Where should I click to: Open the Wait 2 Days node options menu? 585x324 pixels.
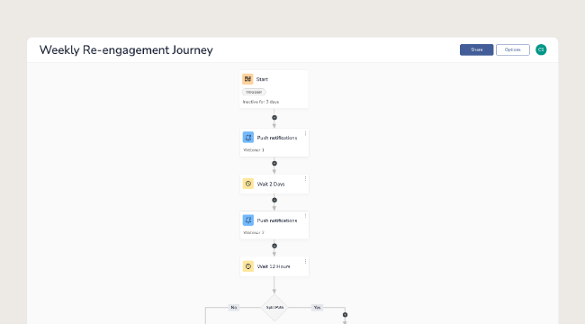coord(305,179)
